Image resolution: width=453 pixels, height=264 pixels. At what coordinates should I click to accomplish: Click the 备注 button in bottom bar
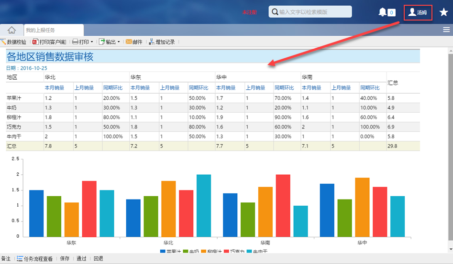[x=6, y=259]
